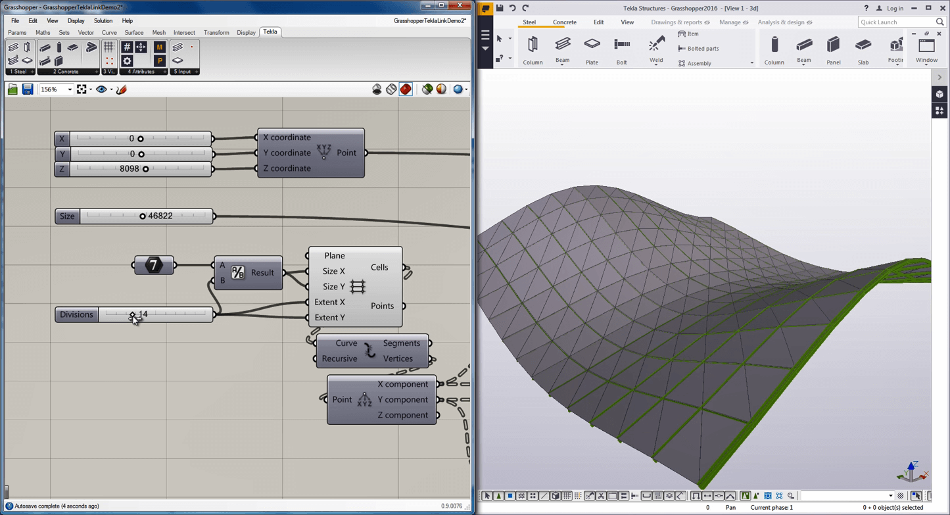This screenshot has height=515, width=950.
Task: Click the Divisions slider handle
Action: (132, 315)
